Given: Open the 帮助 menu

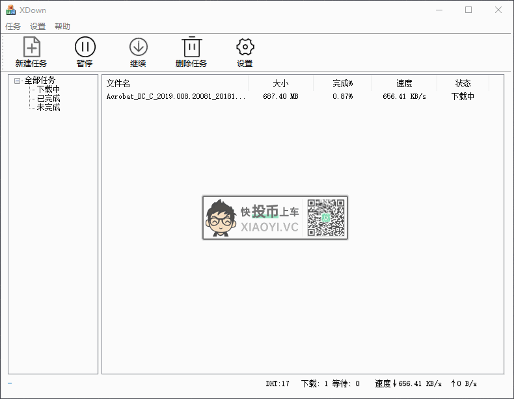Looking at the screenshot, I should pos(62,27).
